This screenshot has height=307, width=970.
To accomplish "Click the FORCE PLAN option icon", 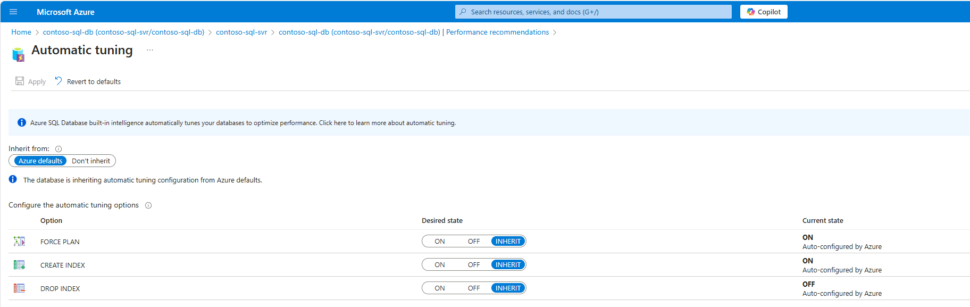I will pyautogui.click(x=19, y=242).
